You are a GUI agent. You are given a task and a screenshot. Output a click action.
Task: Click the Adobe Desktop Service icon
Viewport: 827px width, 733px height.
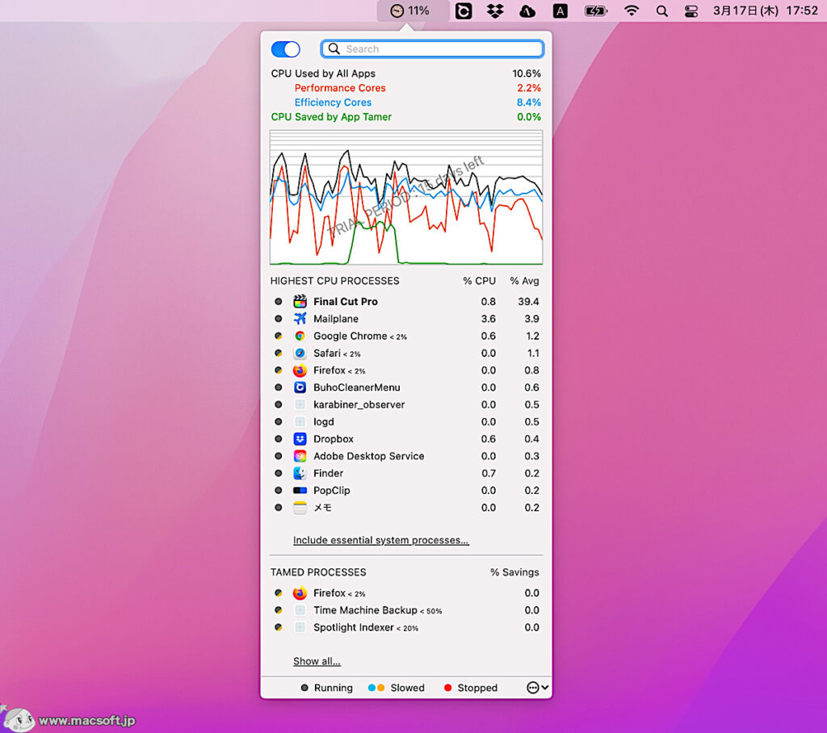(x=300, y=456)
